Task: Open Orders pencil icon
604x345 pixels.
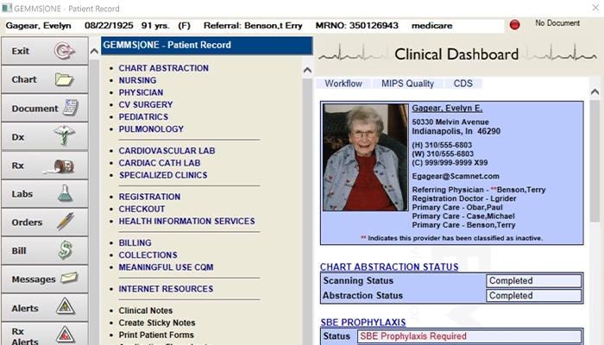Action: pos(66,222)
